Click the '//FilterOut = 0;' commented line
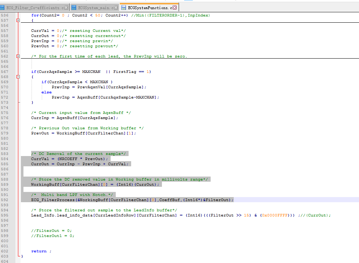The height and width of the screenshot is (263, 359). (52, 231)
